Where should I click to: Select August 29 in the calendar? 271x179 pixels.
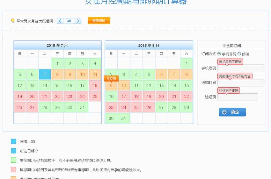187,107
